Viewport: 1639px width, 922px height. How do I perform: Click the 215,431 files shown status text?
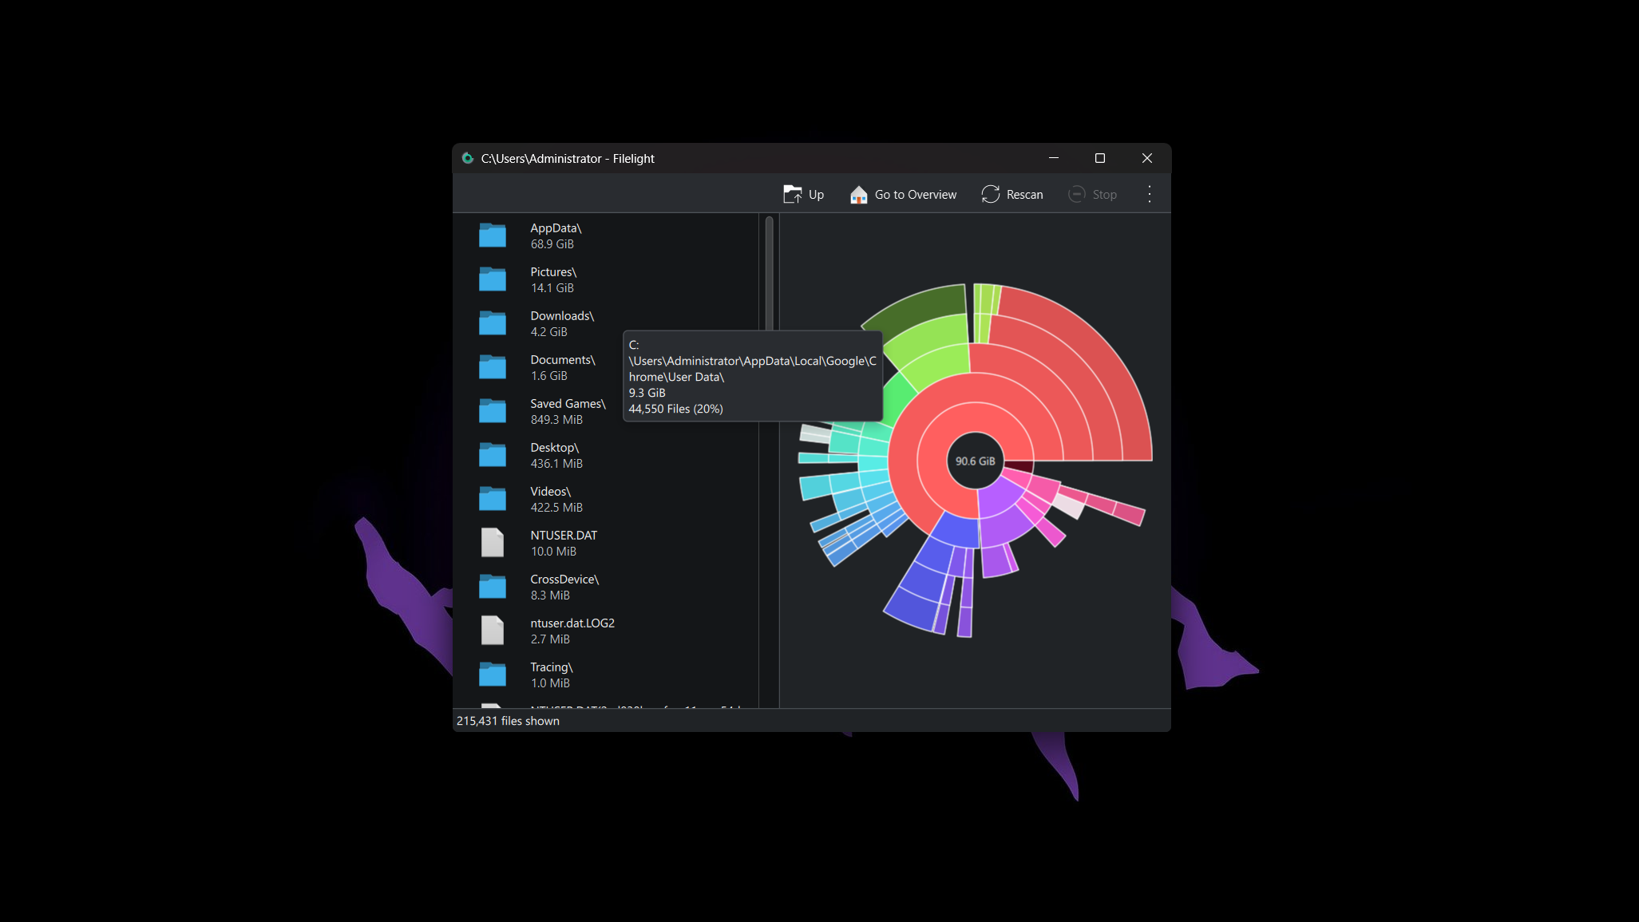[x=508, y=721]
